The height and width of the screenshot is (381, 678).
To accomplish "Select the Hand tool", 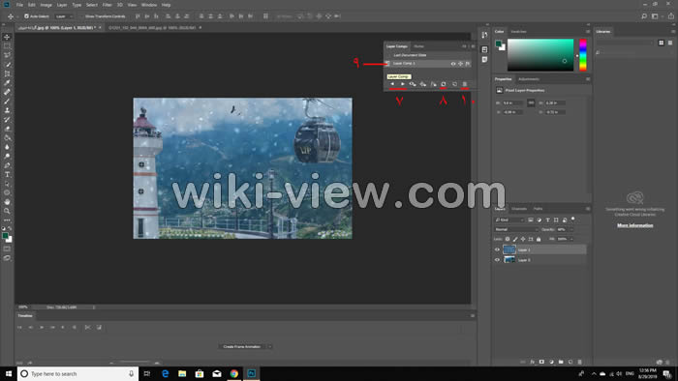I will pos(7,202).
